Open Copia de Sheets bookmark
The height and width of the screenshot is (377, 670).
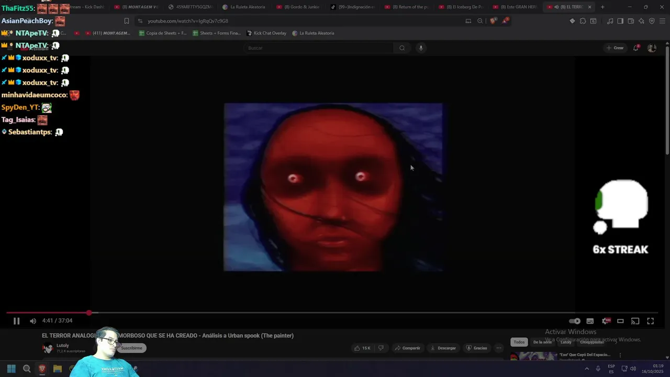[x=162, y=33]
